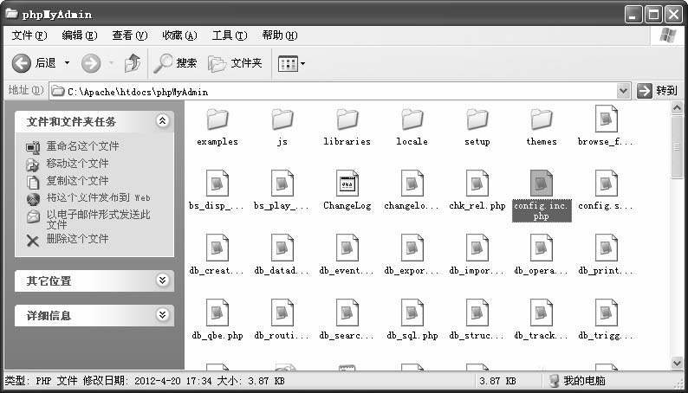This screenshot has width=688, height=393.
Task: Open the 文件(F) menu
Action: pos(29,35)
